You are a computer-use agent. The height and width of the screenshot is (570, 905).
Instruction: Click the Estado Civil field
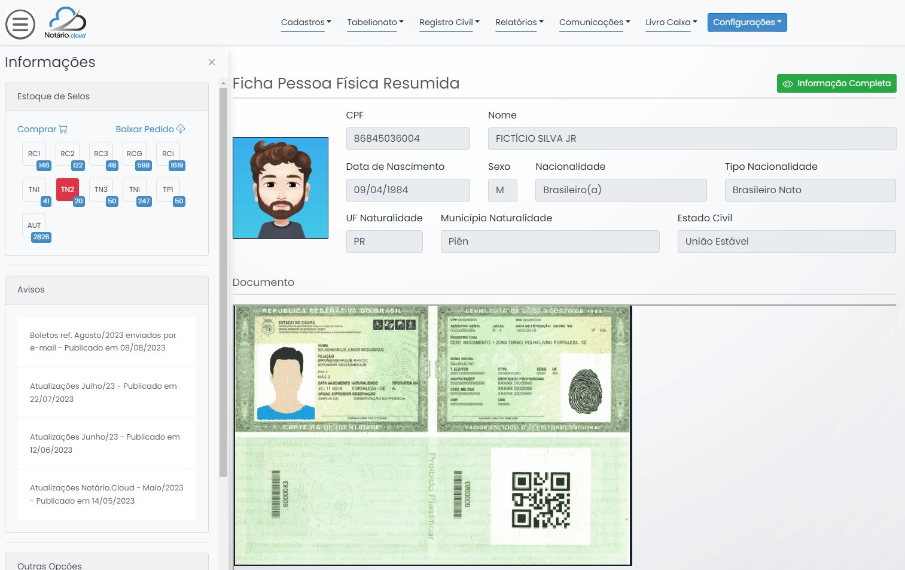point(787,242)
